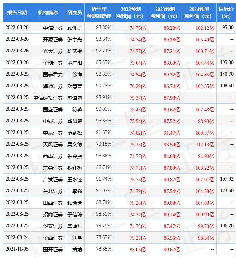Click the 2022预测净利润 column header
Viewport: 236px width, 258px height.
click(x=131, y=12)
